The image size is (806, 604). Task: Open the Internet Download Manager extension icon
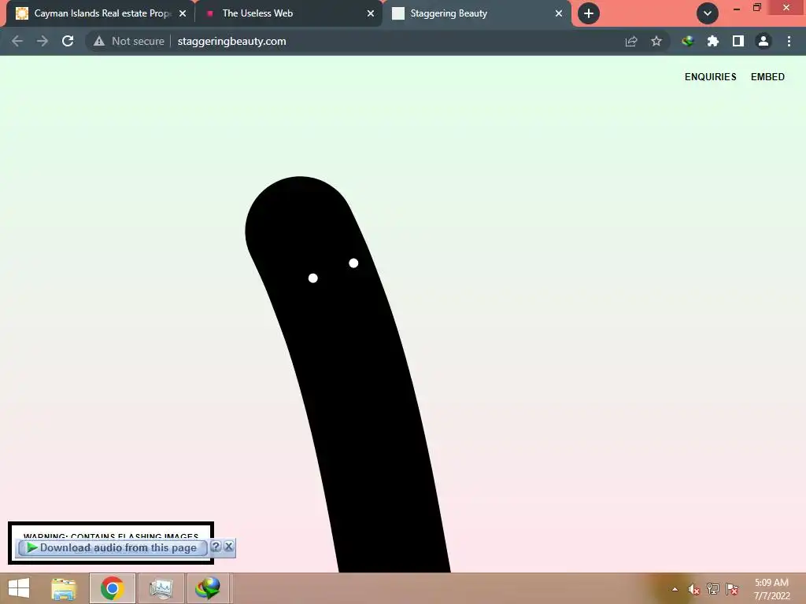(x=687, y=41)
